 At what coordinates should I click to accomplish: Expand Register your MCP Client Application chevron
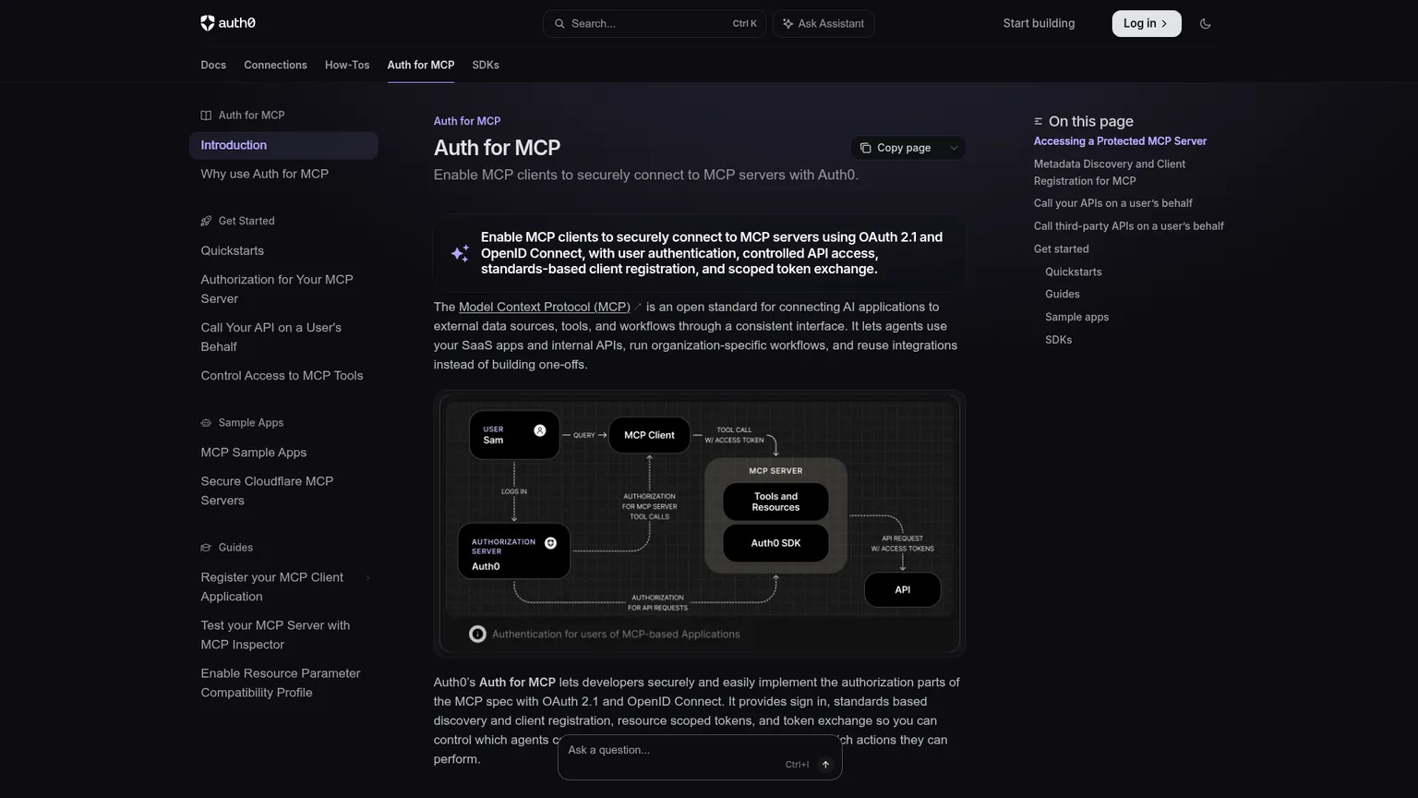pyautogui.click(x=367, y=578)
